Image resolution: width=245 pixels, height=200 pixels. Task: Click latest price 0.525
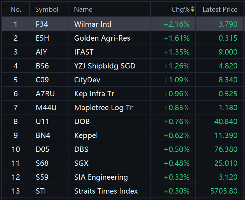pyautogui.click(x=228, y=94)
